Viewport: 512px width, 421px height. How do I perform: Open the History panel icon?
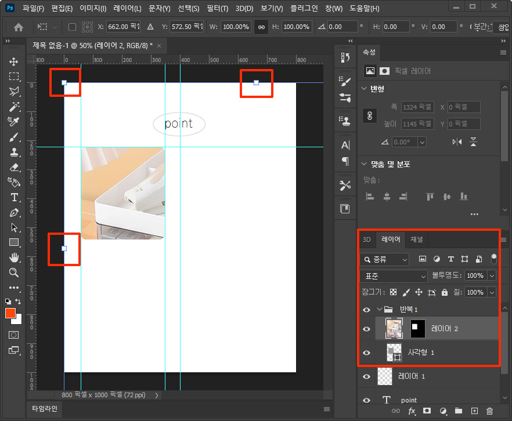[x=345, y=58]
